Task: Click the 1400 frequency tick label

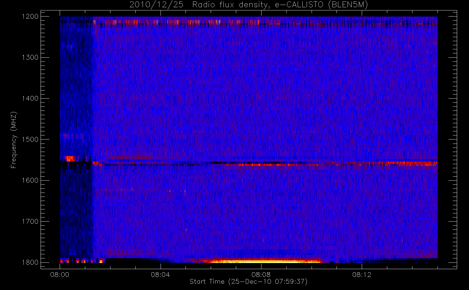Action: coord(30,99)
